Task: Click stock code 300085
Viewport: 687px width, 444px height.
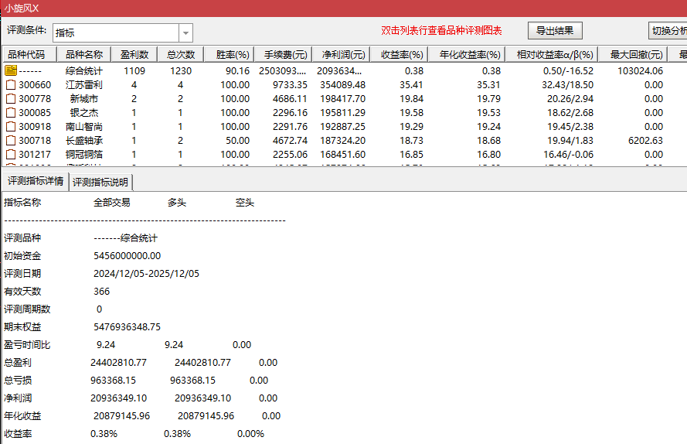Action: click(x=35, y=113)
